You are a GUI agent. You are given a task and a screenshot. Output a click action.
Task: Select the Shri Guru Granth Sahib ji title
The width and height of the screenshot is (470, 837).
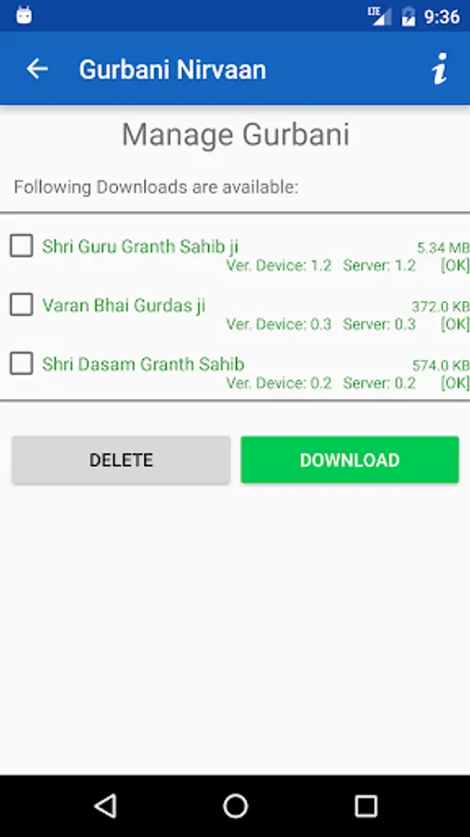point(140,246)
